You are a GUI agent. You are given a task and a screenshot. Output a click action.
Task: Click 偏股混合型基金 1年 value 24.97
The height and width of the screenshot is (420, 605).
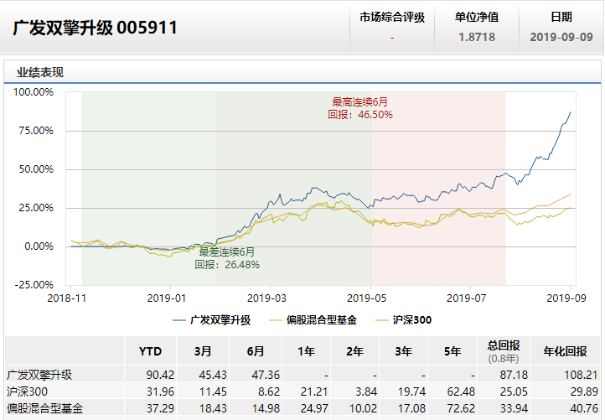point(314,408)
